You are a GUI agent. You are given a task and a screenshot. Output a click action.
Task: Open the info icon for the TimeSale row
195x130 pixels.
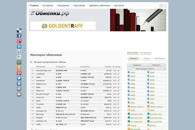click(x=33, y=104)
